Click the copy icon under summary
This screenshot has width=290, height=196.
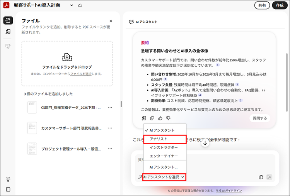point(152,118)
